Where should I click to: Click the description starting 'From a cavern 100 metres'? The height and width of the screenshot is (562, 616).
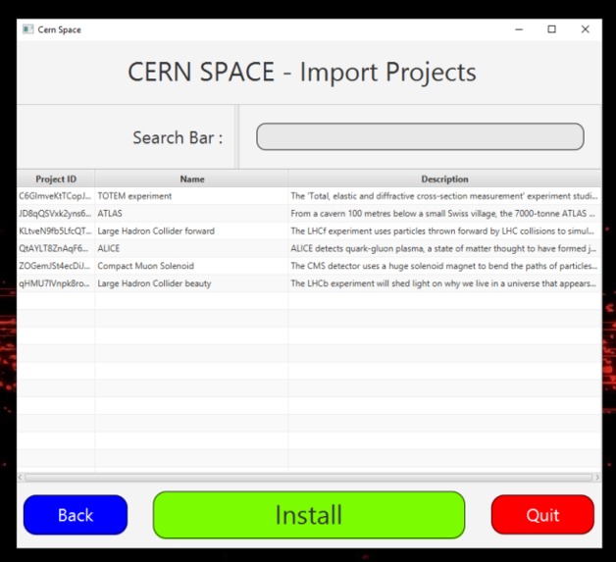(444, 213)
